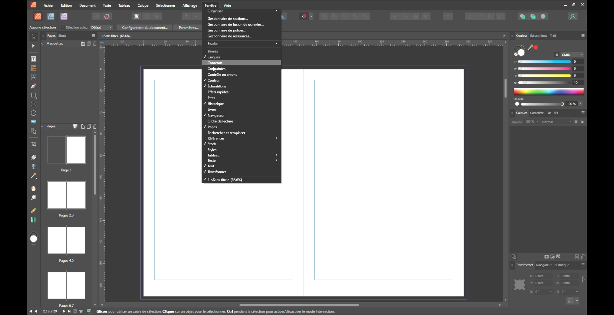Click Configuration du document button

tap(145, 28)
